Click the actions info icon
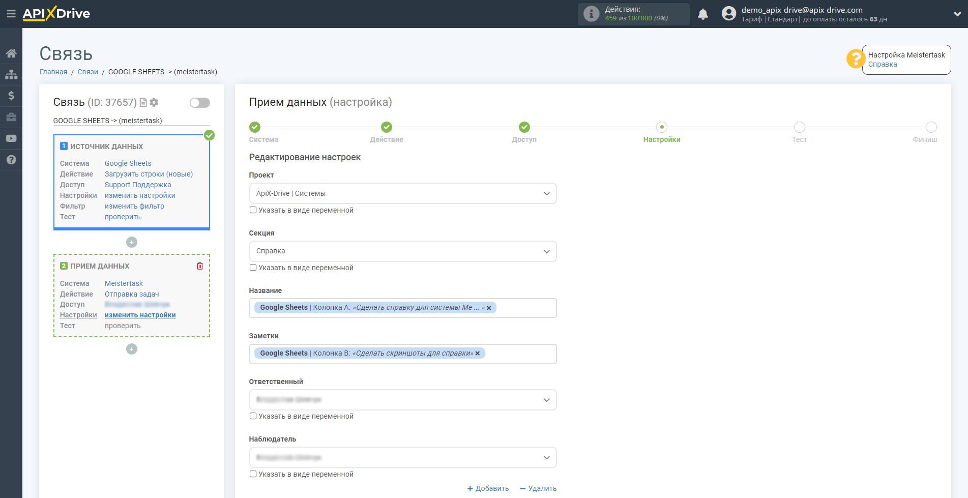The image size is (968, 498). (x=591, y=14)
